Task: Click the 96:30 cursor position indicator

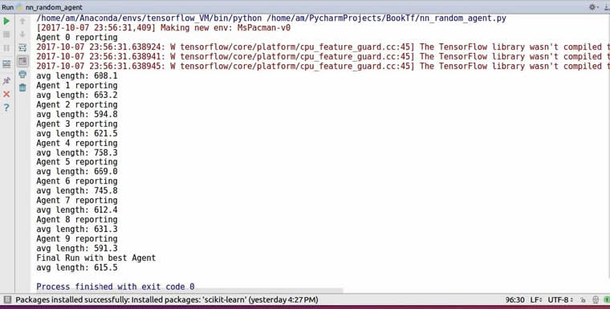Action: [x=514, y=299]
